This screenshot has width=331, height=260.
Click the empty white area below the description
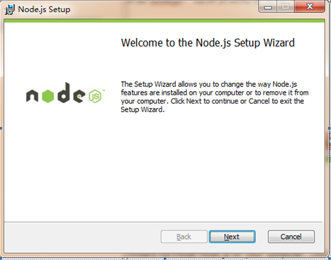164,168
